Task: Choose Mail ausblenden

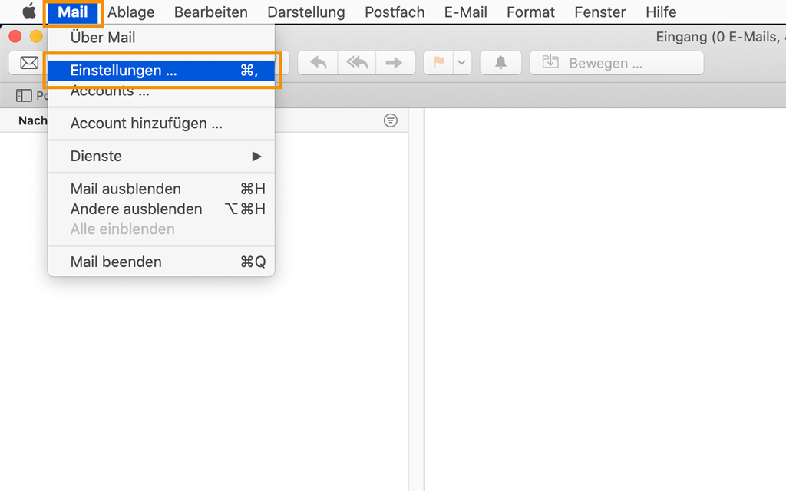Action: 161,189
